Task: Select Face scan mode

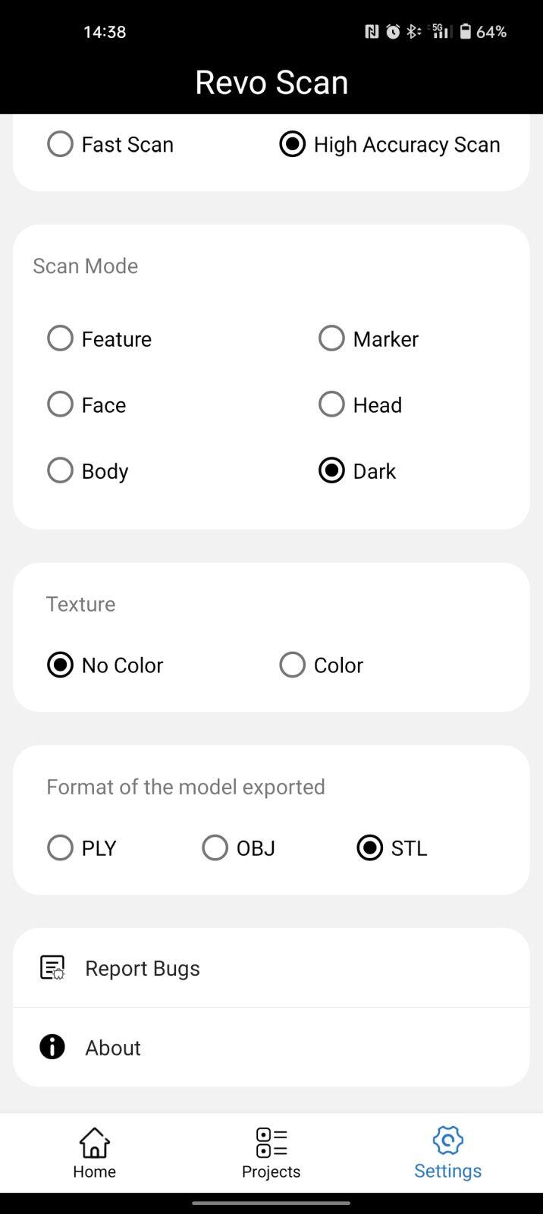Action: tap(61, 404)
